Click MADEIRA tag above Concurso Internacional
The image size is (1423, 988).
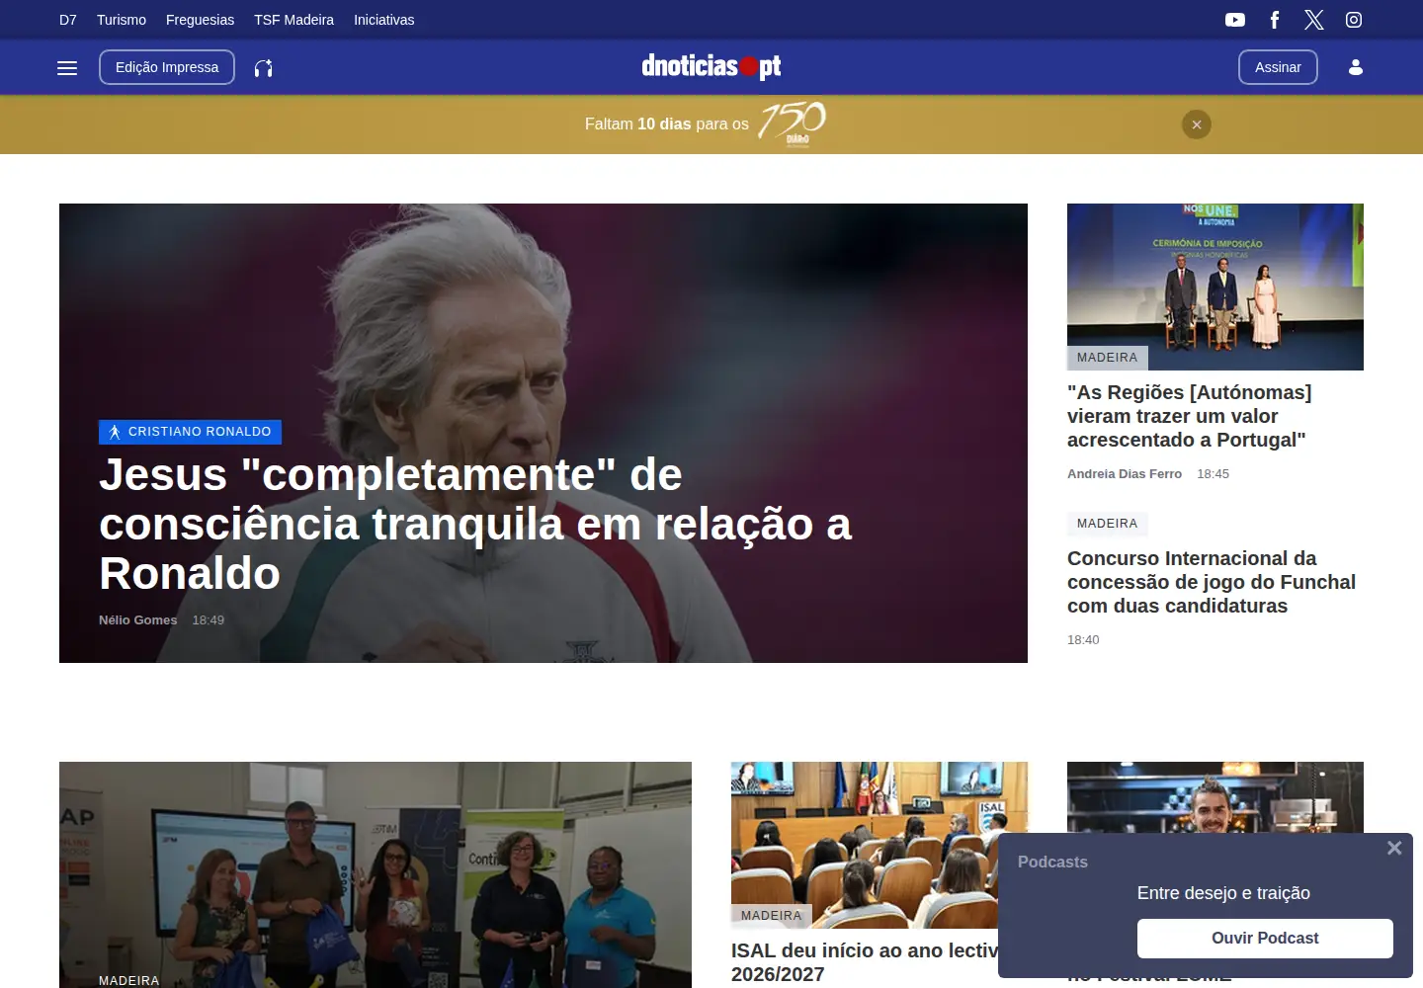pyautogui.click(x=1107, y=524)
